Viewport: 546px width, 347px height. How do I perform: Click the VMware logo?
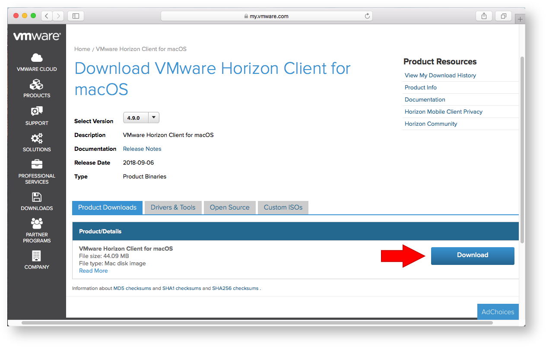point(37,36)
